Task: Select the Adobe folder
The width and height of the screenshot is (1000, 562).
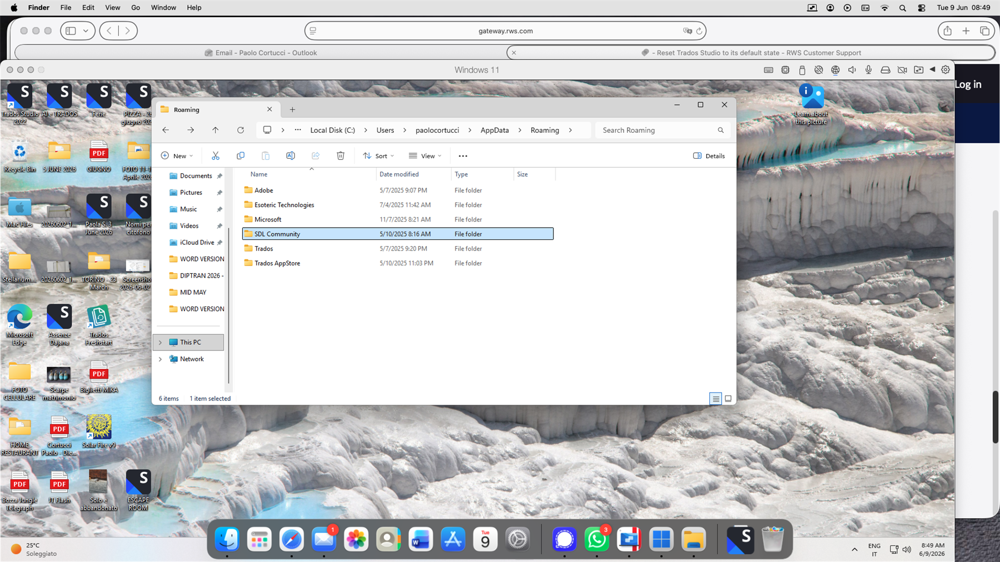Action: [x=398, y=190]
